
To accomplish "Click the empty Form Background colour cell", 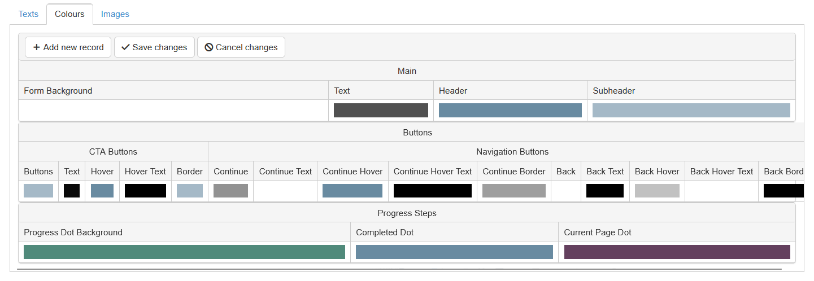I will (x=173, y=111).
